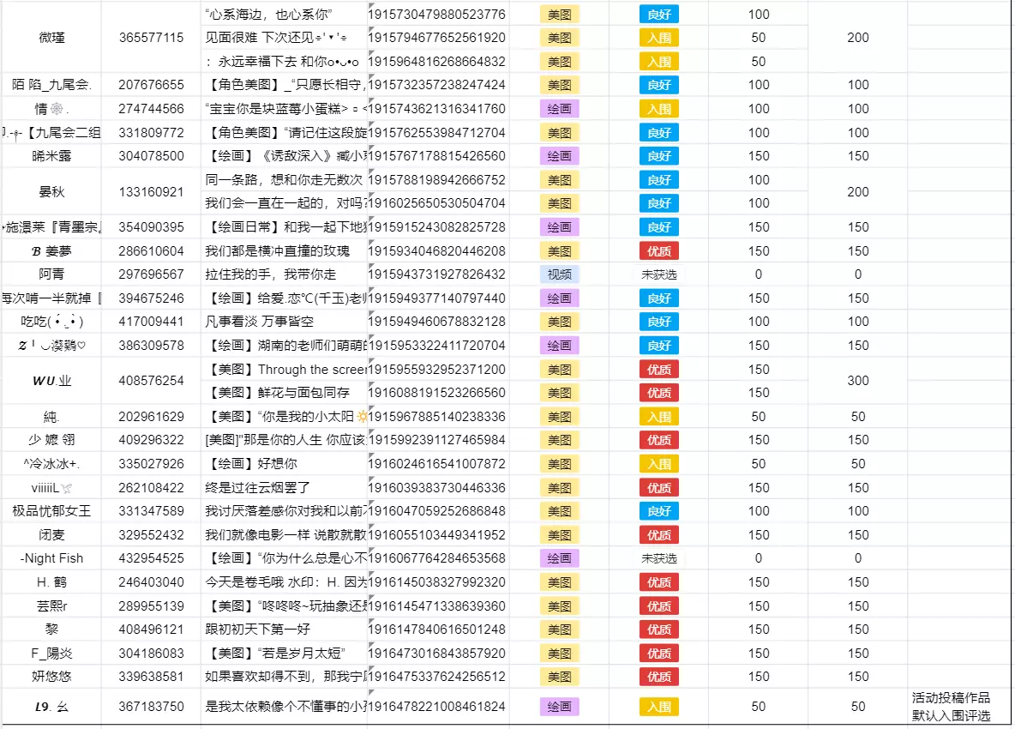Select the name cell 闭麦
Screen dimensions: 1015x729
coord(52,534)
